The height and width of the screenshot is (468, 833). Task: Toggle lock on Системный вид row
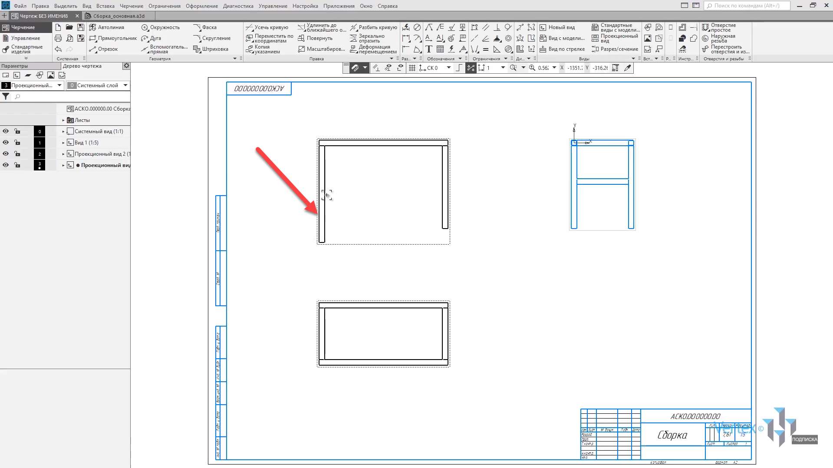(x=17, y=131)
